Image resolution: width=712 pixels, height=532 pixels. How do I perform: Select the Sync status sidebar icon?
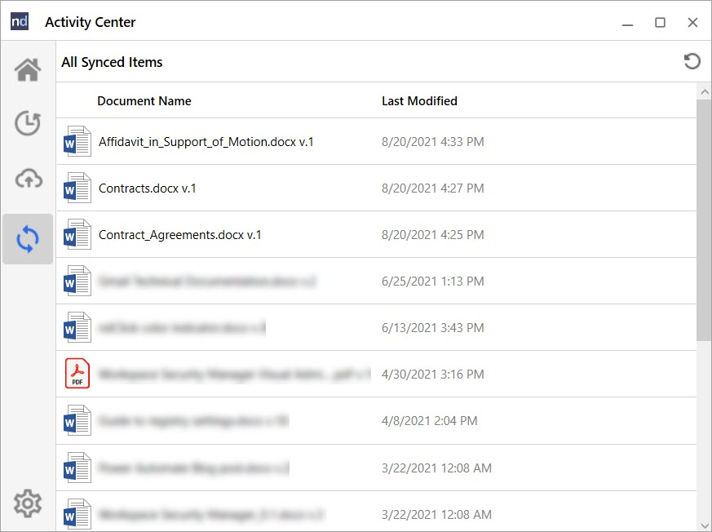(x=27, y=238)
